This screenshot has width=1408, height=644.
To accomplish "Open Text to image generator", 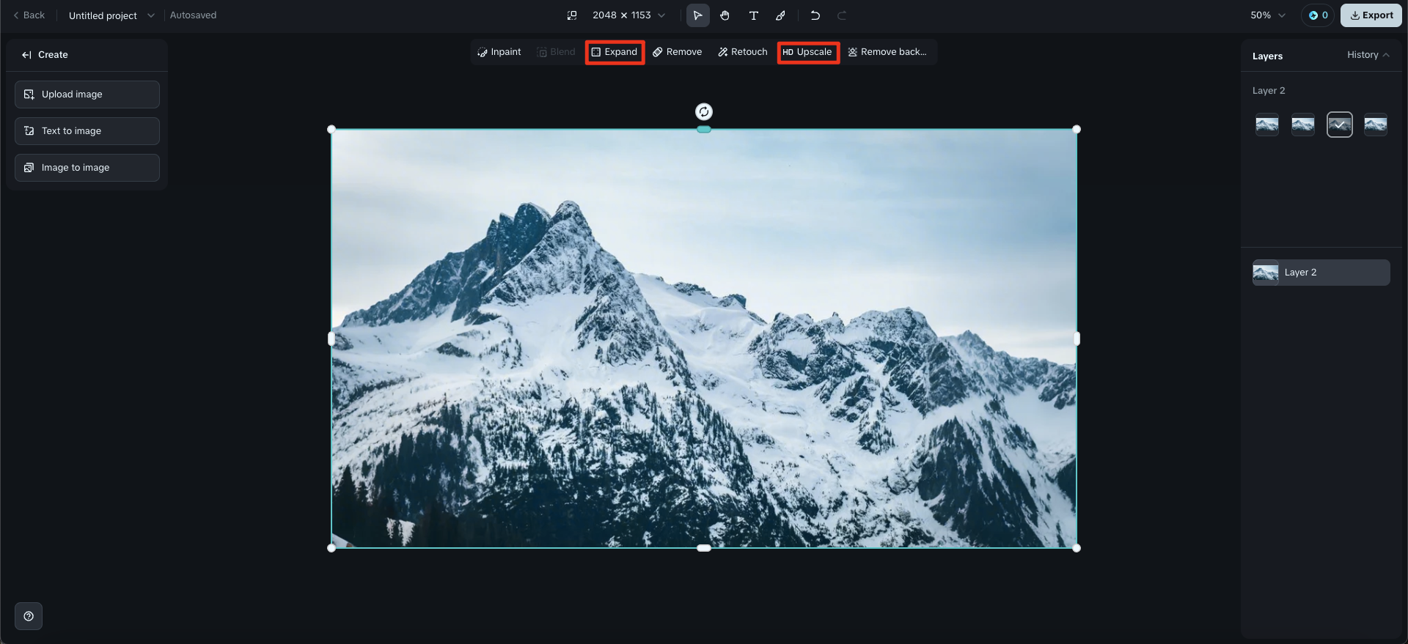I will (x=87, y=131).
